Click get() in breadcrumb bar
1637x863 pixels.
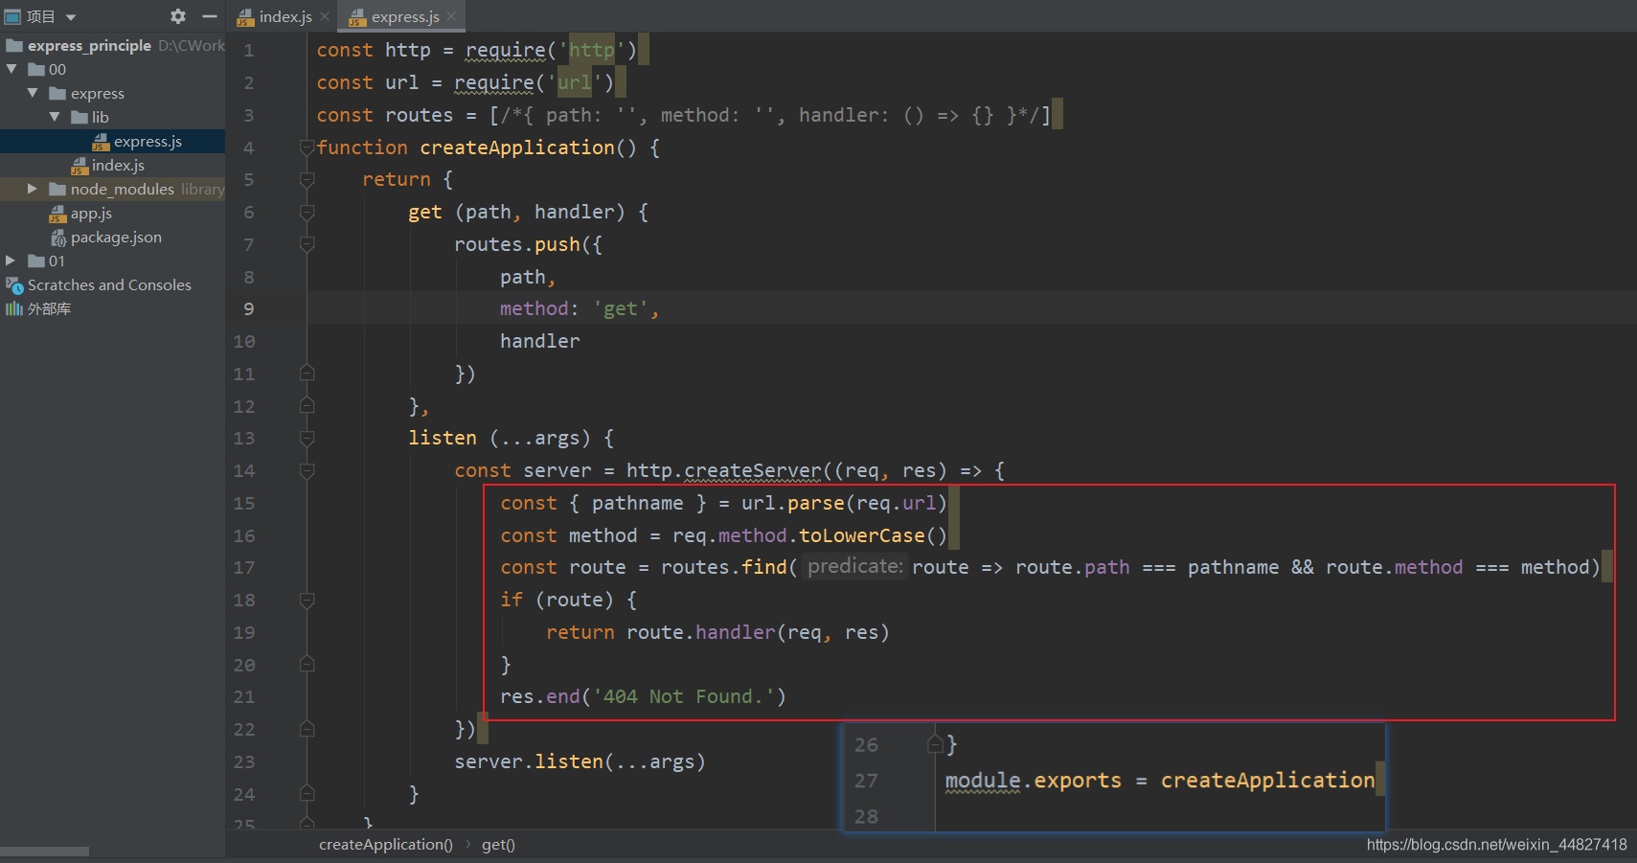coord(498,844)
